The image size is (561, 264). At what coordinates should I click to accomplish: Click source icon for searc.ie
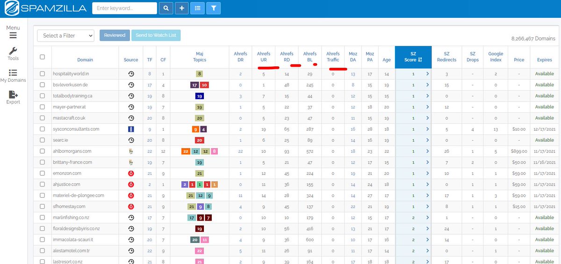[131, 140]
